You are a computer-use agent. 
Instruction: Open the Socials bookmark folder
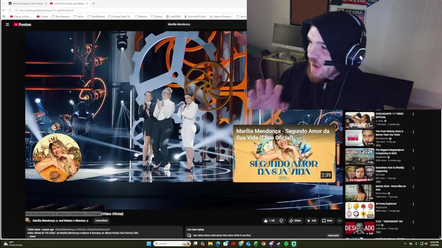[78, 17]
